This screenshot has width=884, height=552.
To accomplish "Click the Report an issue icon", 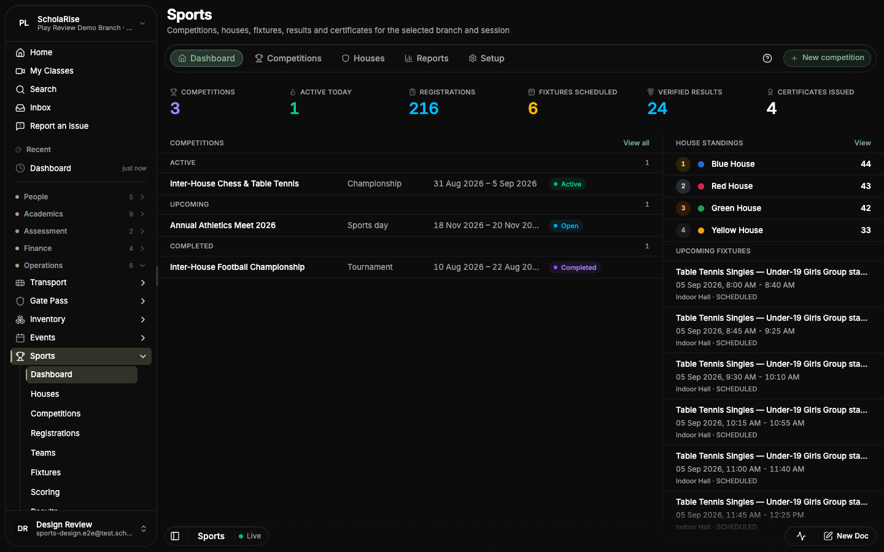I will pyautogui.click(x=20, y=126).
